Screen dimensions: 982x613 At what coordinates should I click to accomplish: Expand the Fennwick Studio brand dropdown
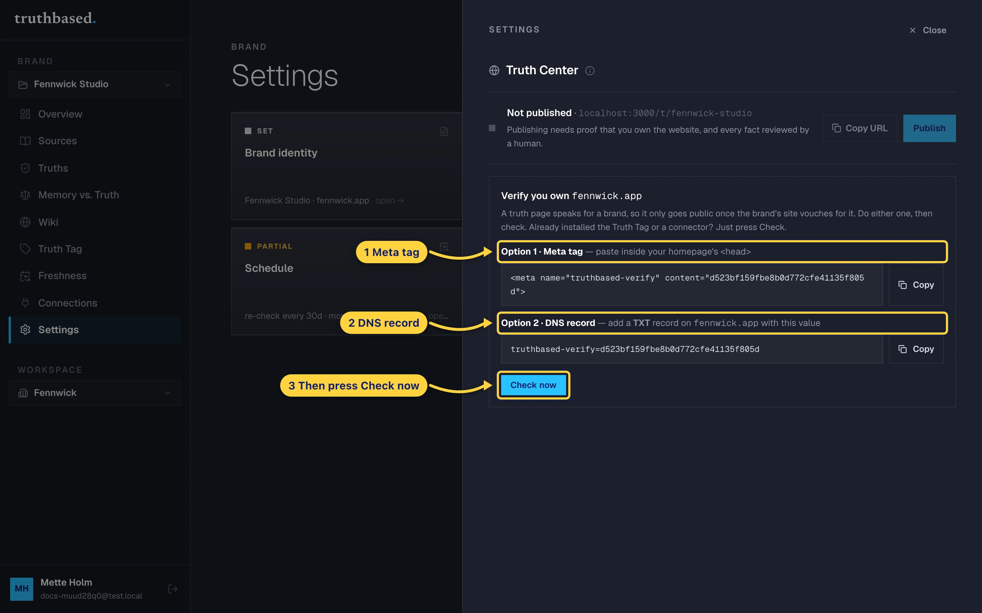click(95, 84)
